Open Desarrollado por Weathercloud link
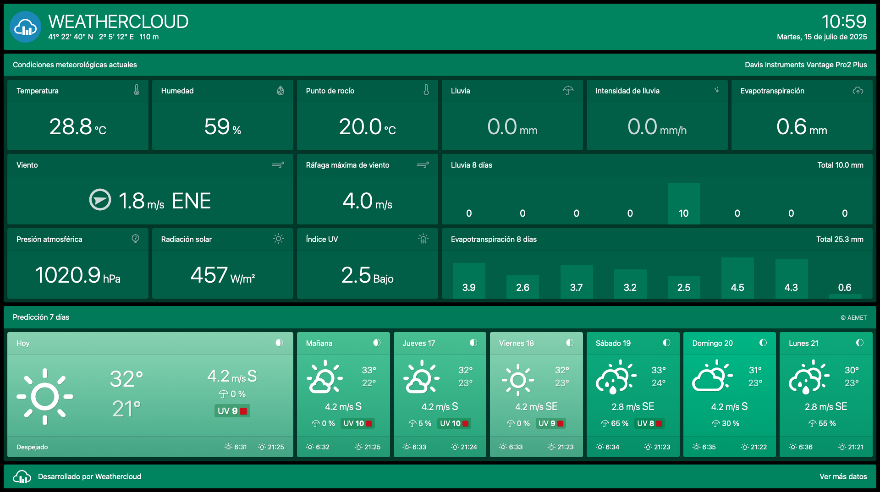 (89, 476)
